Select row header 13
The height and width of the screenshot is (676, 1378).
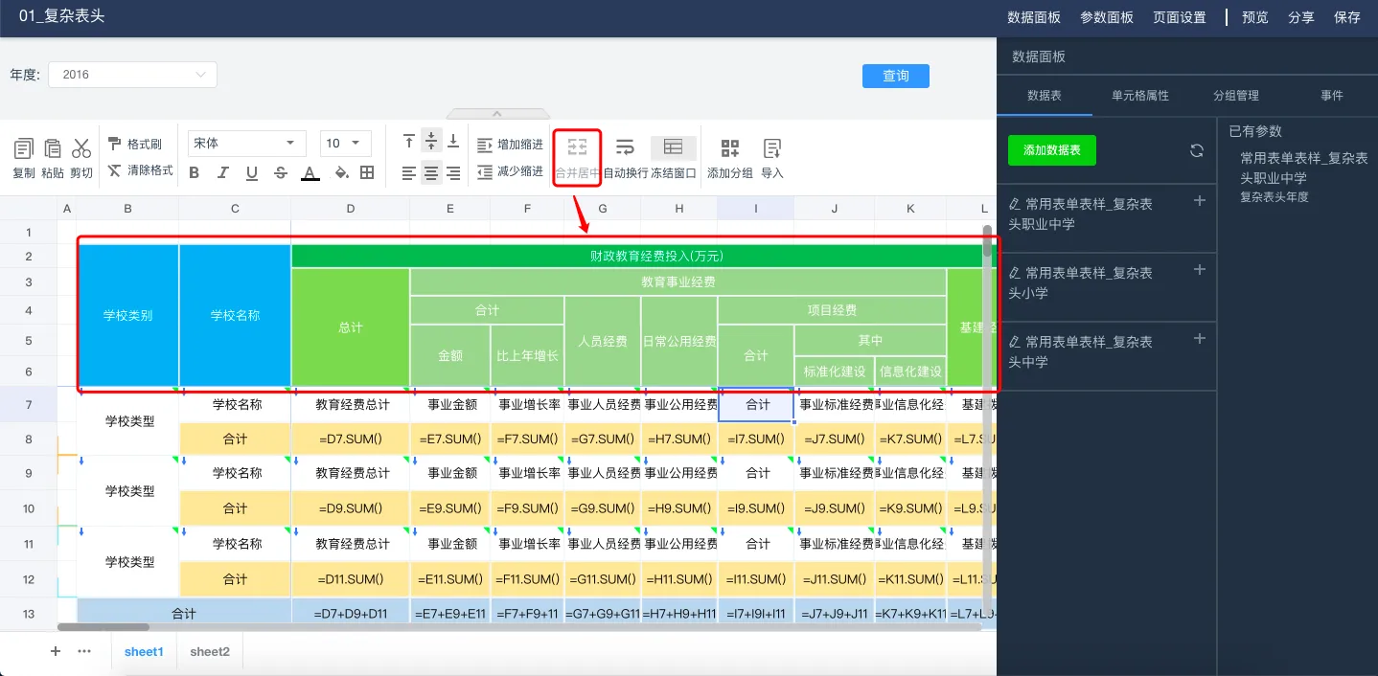click(x=29, y=614)
